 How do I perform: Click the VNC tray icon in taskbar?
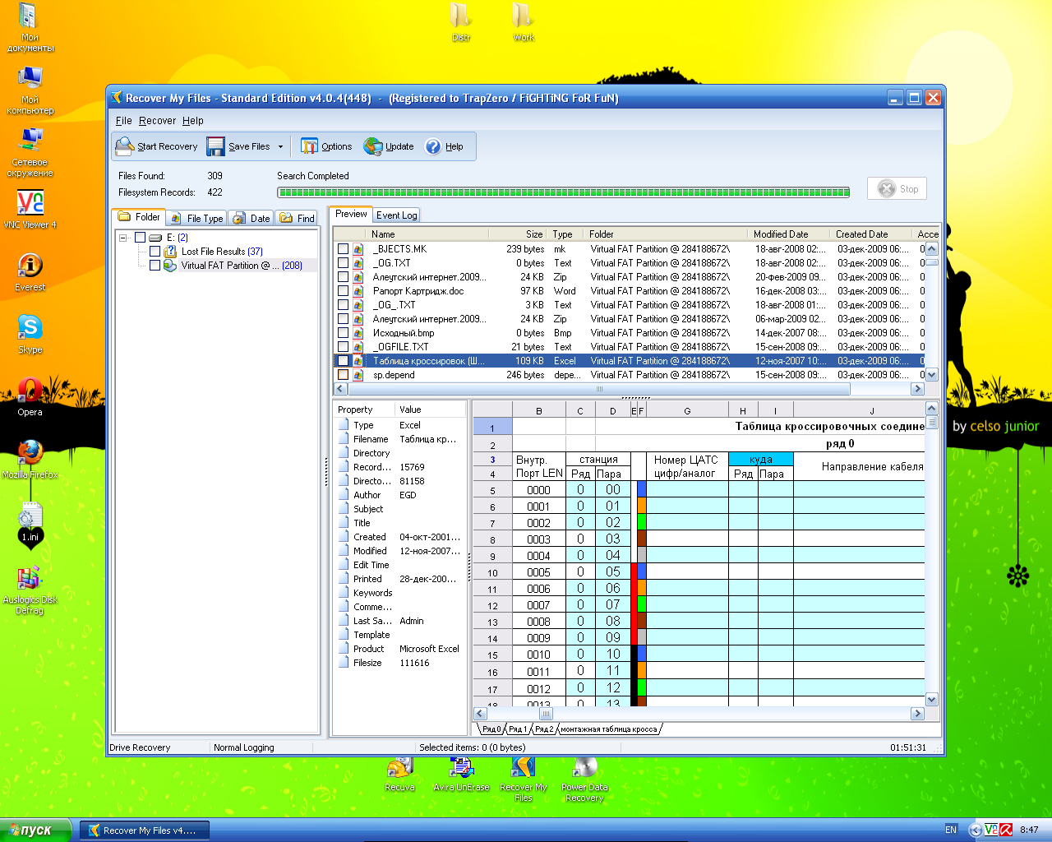coord(991,830)
